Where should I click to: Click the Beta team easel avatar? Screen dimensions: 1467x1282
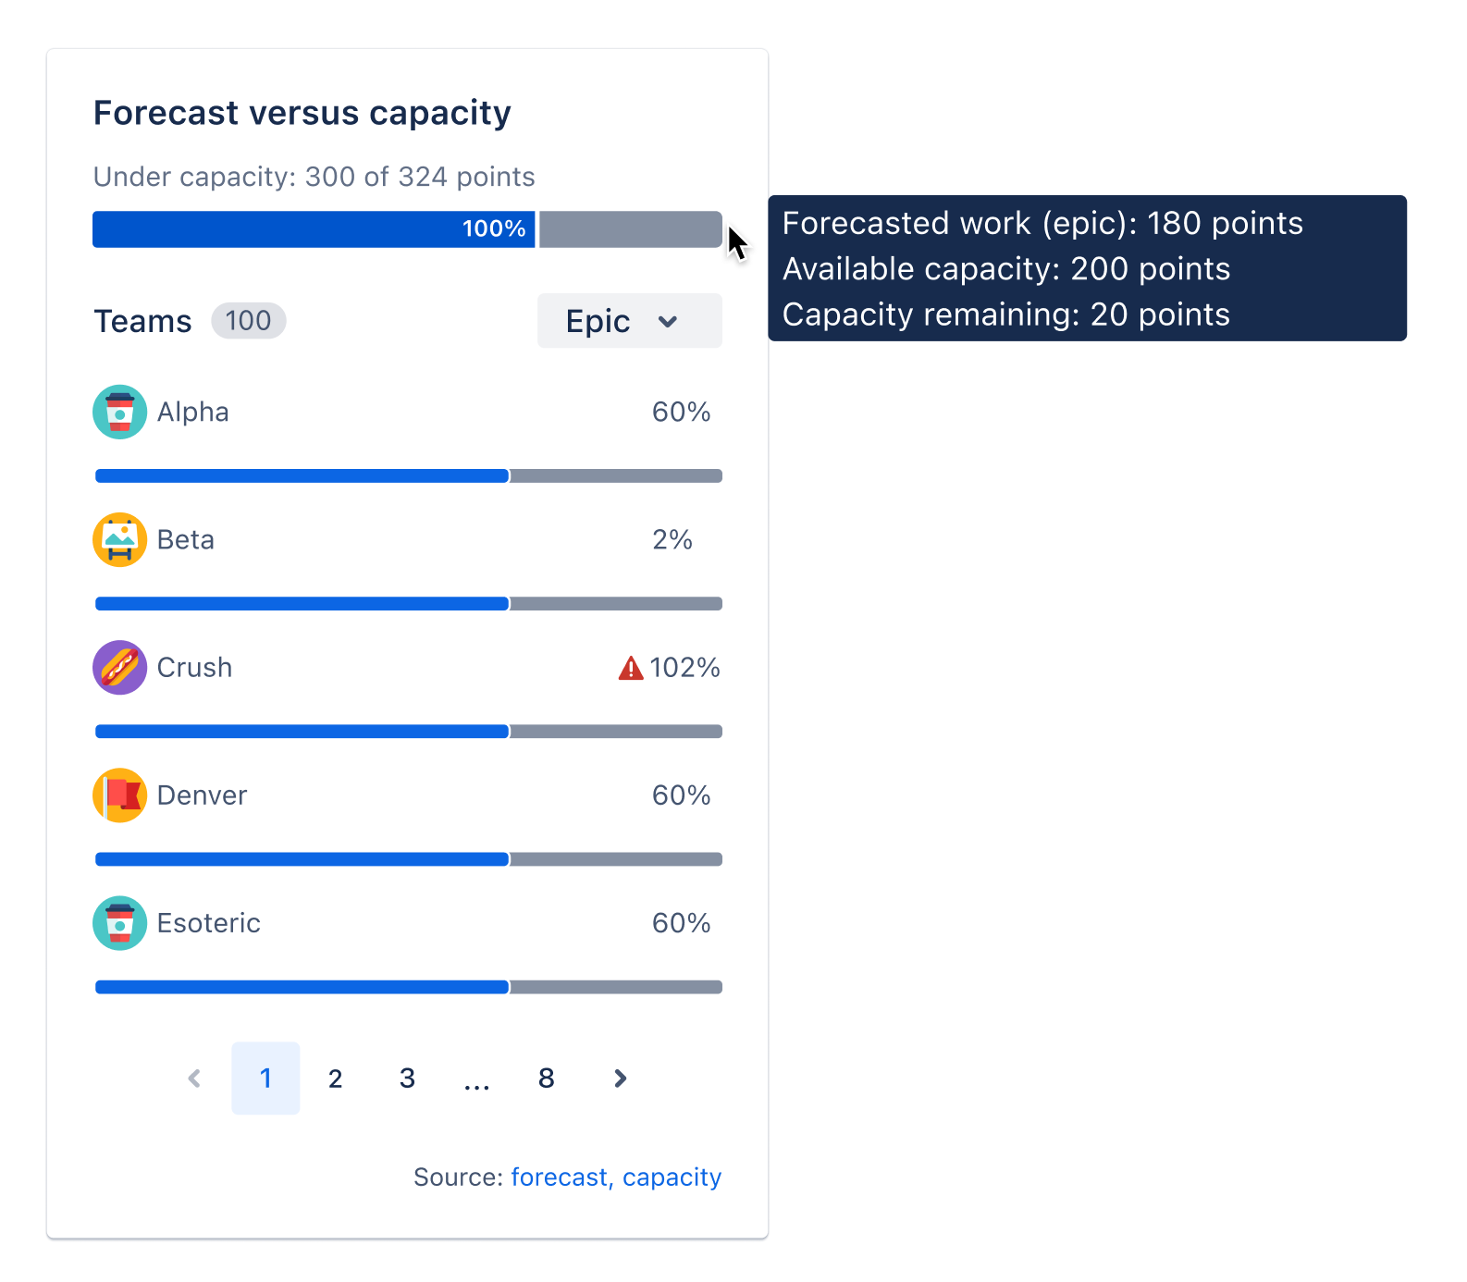[x=119, y=539]
